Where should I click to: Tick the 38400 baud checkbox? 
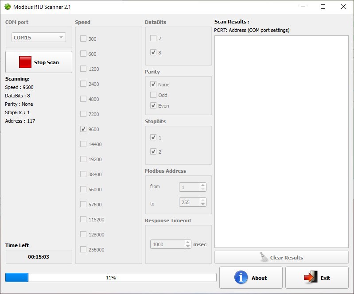click(83, 174)
